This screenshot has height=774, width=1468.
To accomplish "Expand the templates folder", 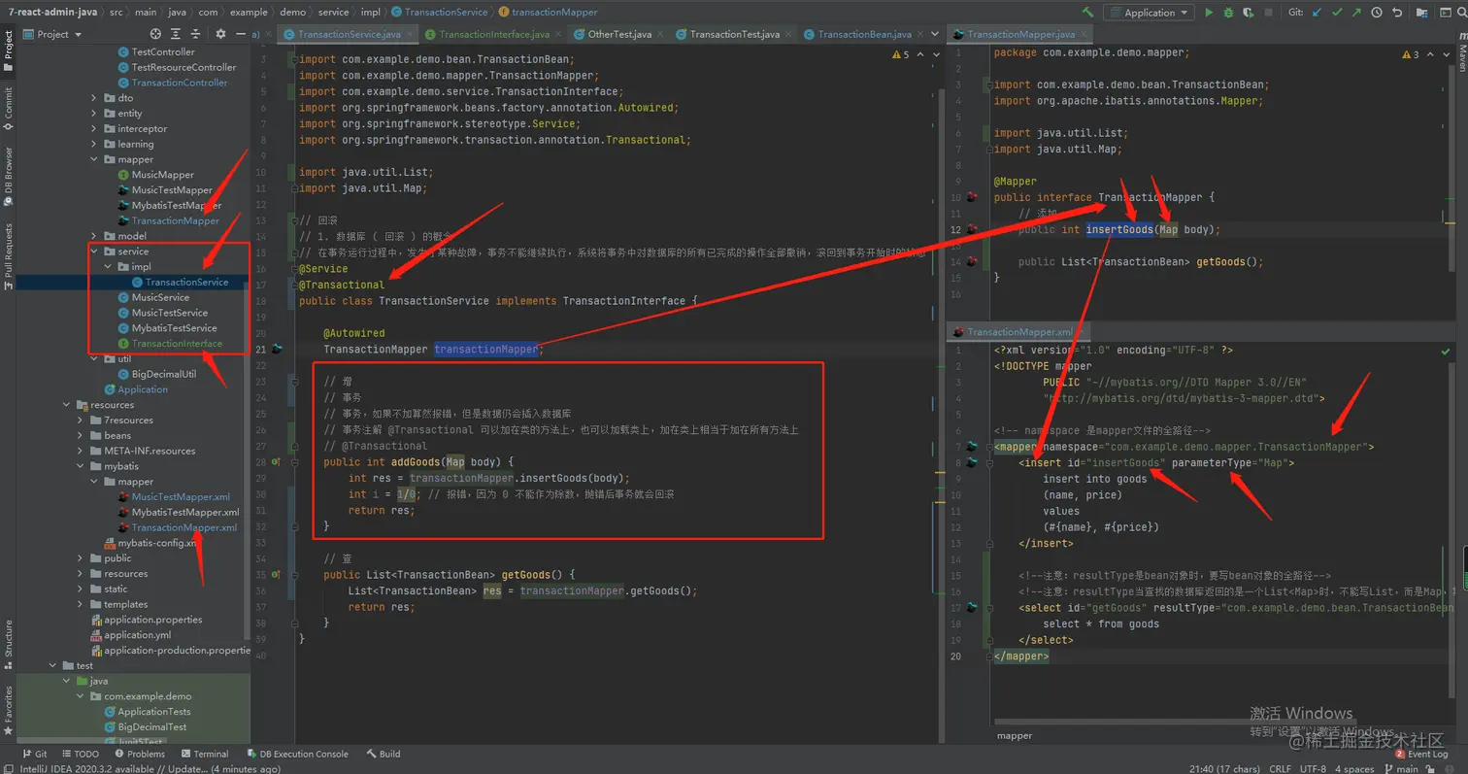I will pyautogui.click(x=82, y=604).
